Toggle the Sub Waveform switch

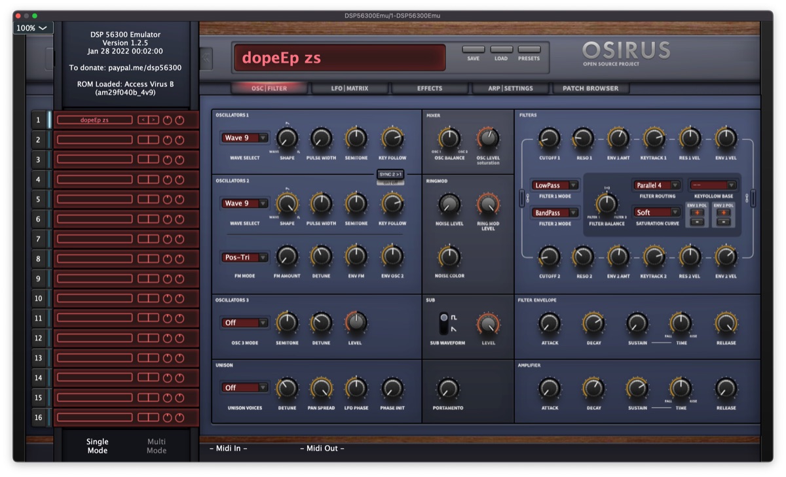click(445, 323)
